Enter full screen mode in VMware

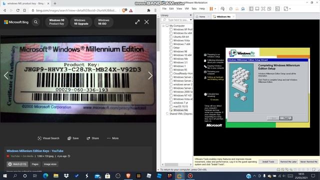tap(263, 9)
